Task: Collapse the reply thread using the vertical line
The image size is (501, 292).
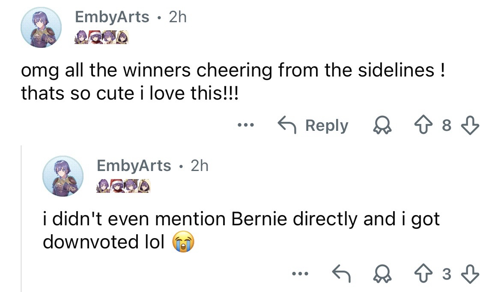Action: (22, 218)
